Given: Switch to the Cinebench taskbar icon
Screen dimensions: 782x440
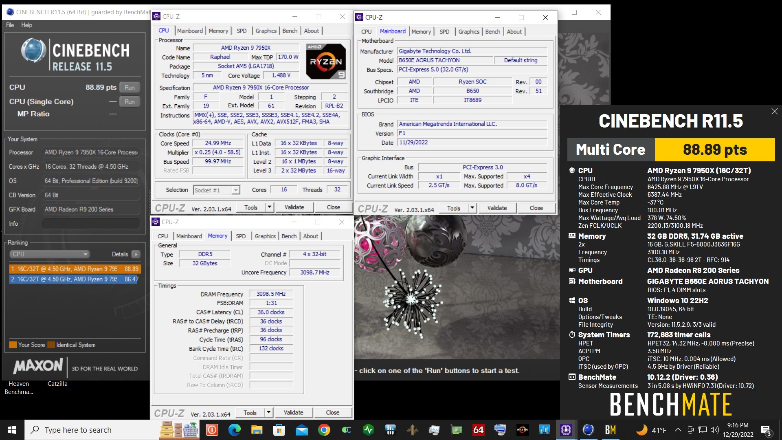Looking at the screenshot, I should 588,430.
